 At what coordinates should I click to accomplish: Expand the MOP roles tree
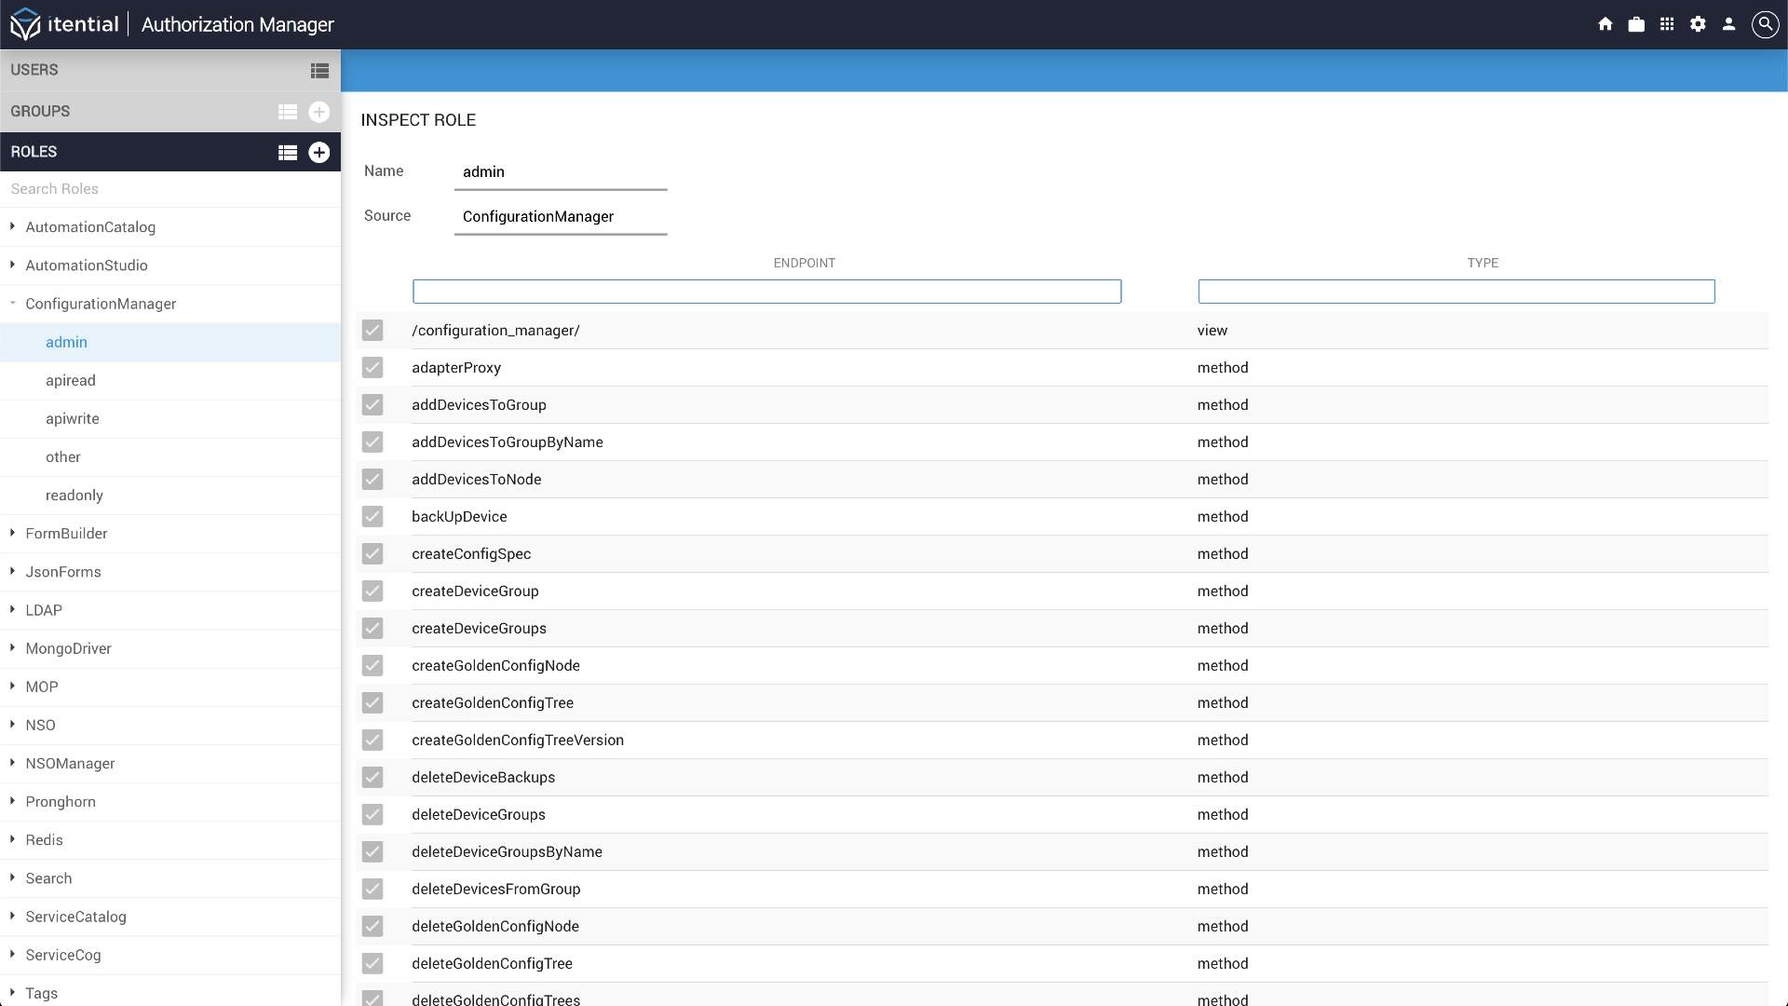pyautogui.click(x=12, y=686)
